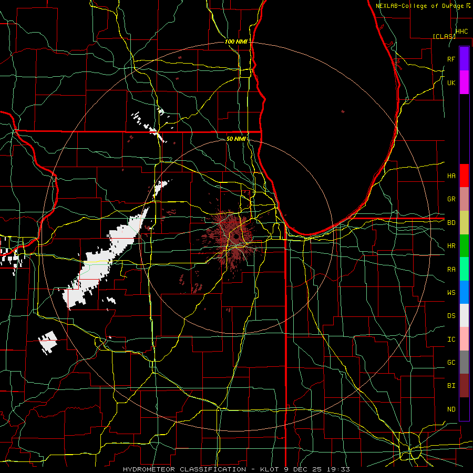Click the [CLAS] units label
This screenshot has width=473, height=473.
[444, 36]
